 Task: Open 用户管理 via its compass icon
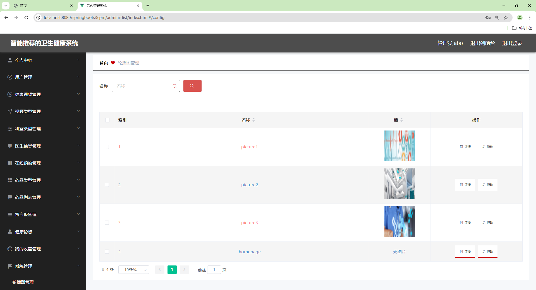[10, 77]
